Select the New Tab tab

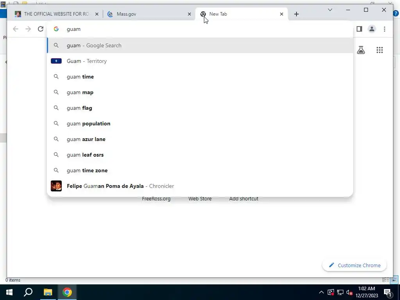point(241,14)
